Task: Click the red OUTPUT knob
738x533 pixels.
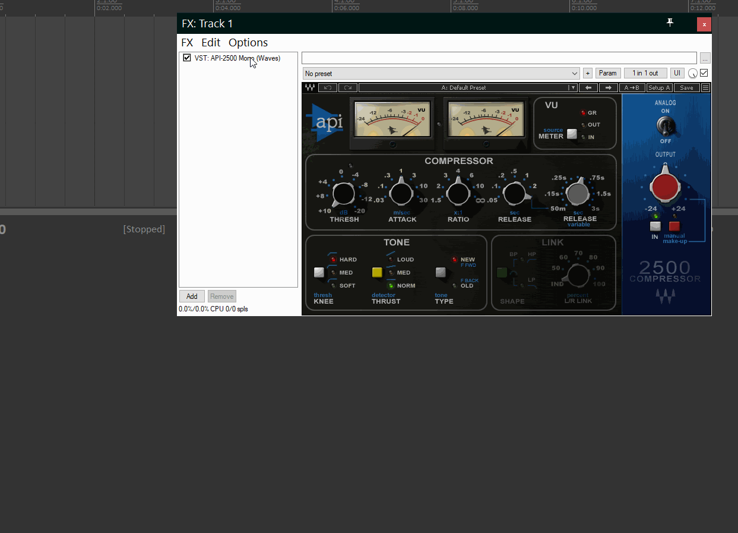Action: (665, 186)
